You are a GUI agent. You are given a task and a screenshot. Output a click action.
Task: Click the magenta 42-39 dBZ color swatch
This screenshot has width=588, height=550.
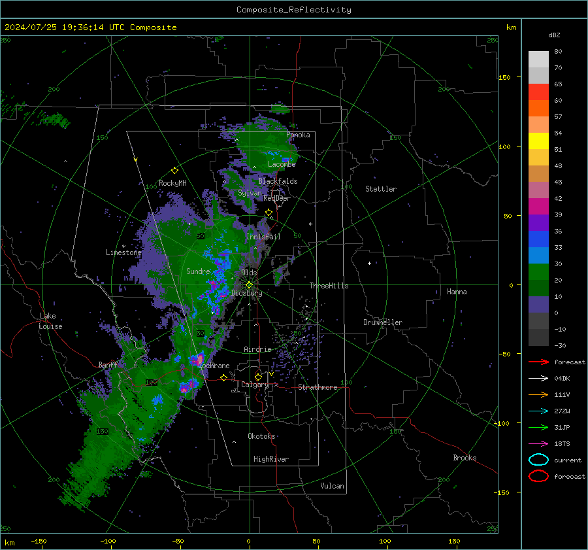click(538, 206)
